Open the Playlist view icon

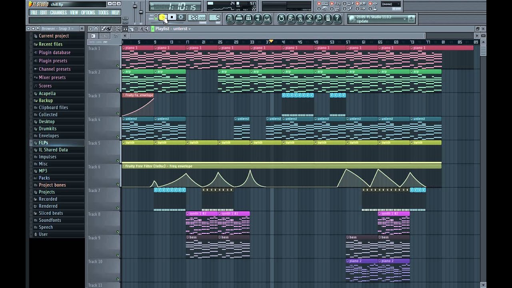tap(230, 18)
